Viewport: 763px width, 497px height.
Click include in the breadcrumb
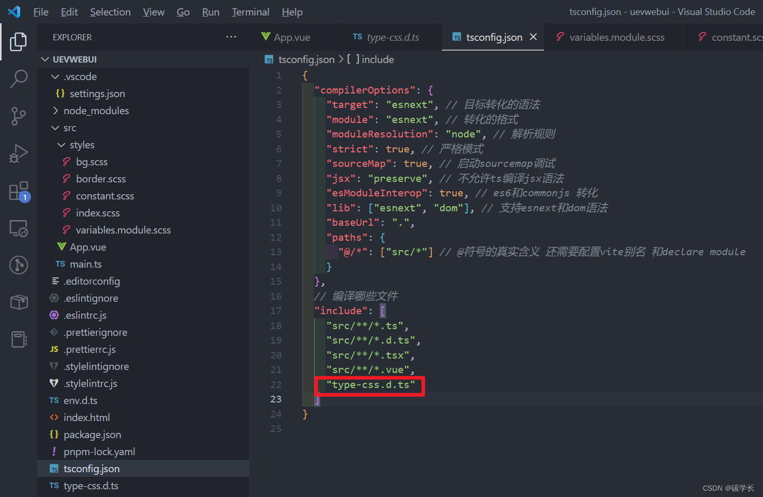(378, 59)
